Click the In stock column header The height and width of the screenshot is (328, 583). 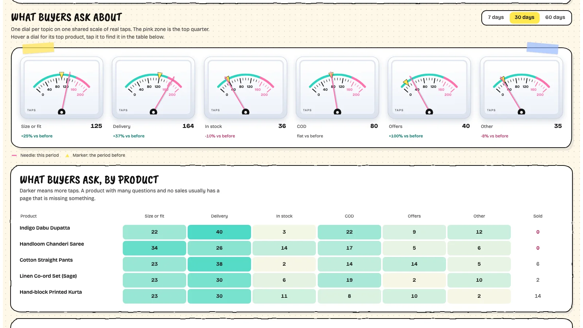pos(284,216)
